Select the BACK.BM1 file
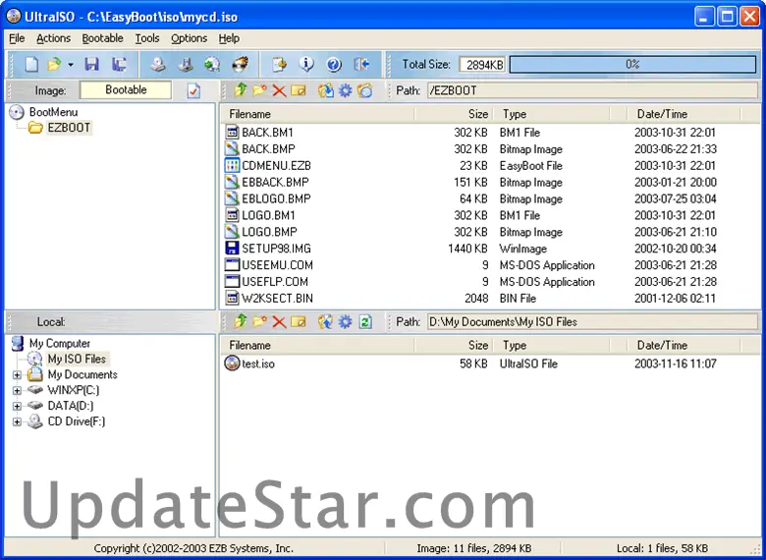Viewport: 766px width, 560px height. [268, 133]
